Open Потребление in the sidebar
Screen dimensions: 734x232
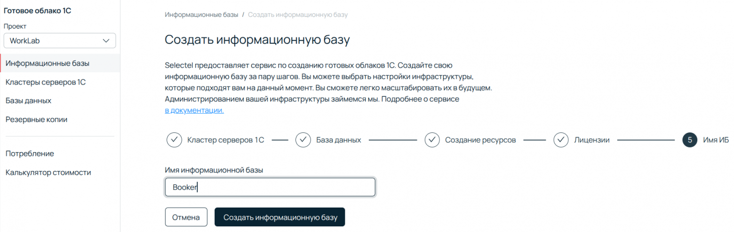[x=30, y=154]
